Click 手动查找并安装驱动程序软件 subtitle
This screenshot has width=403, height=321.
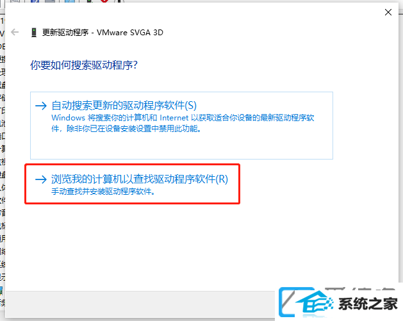103,192
